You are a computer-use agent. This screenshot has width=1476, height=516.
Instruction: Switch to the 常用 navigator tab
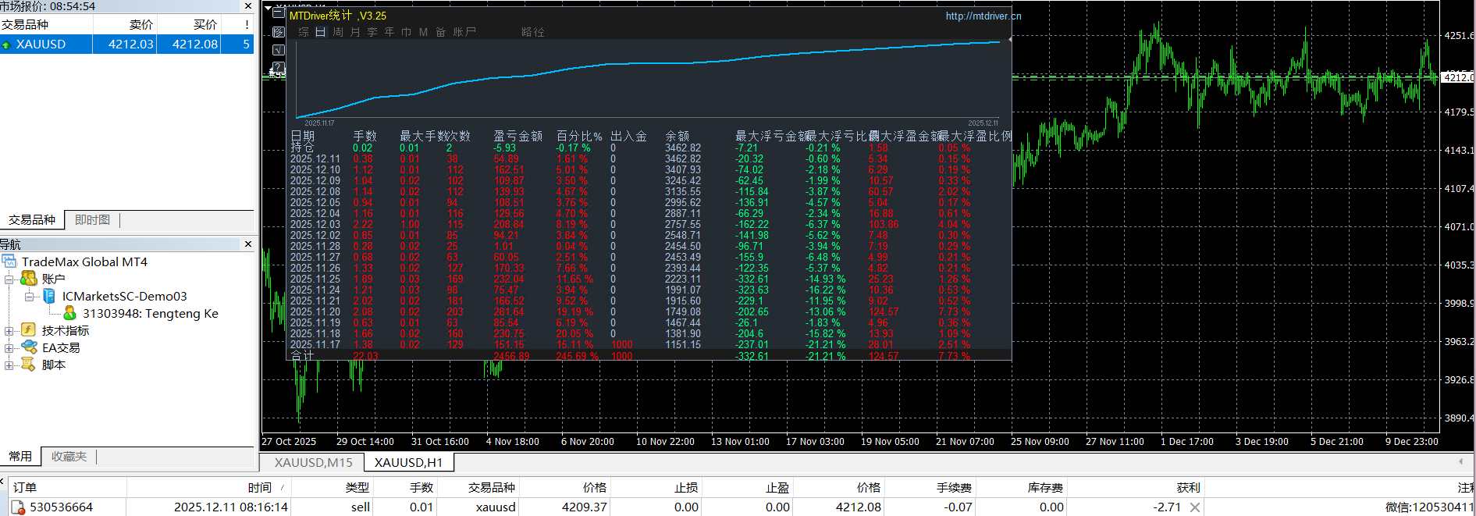click(20, 457)
